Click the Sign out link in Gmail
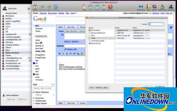The height and width of the screenshot is (111, 177). 169,13
